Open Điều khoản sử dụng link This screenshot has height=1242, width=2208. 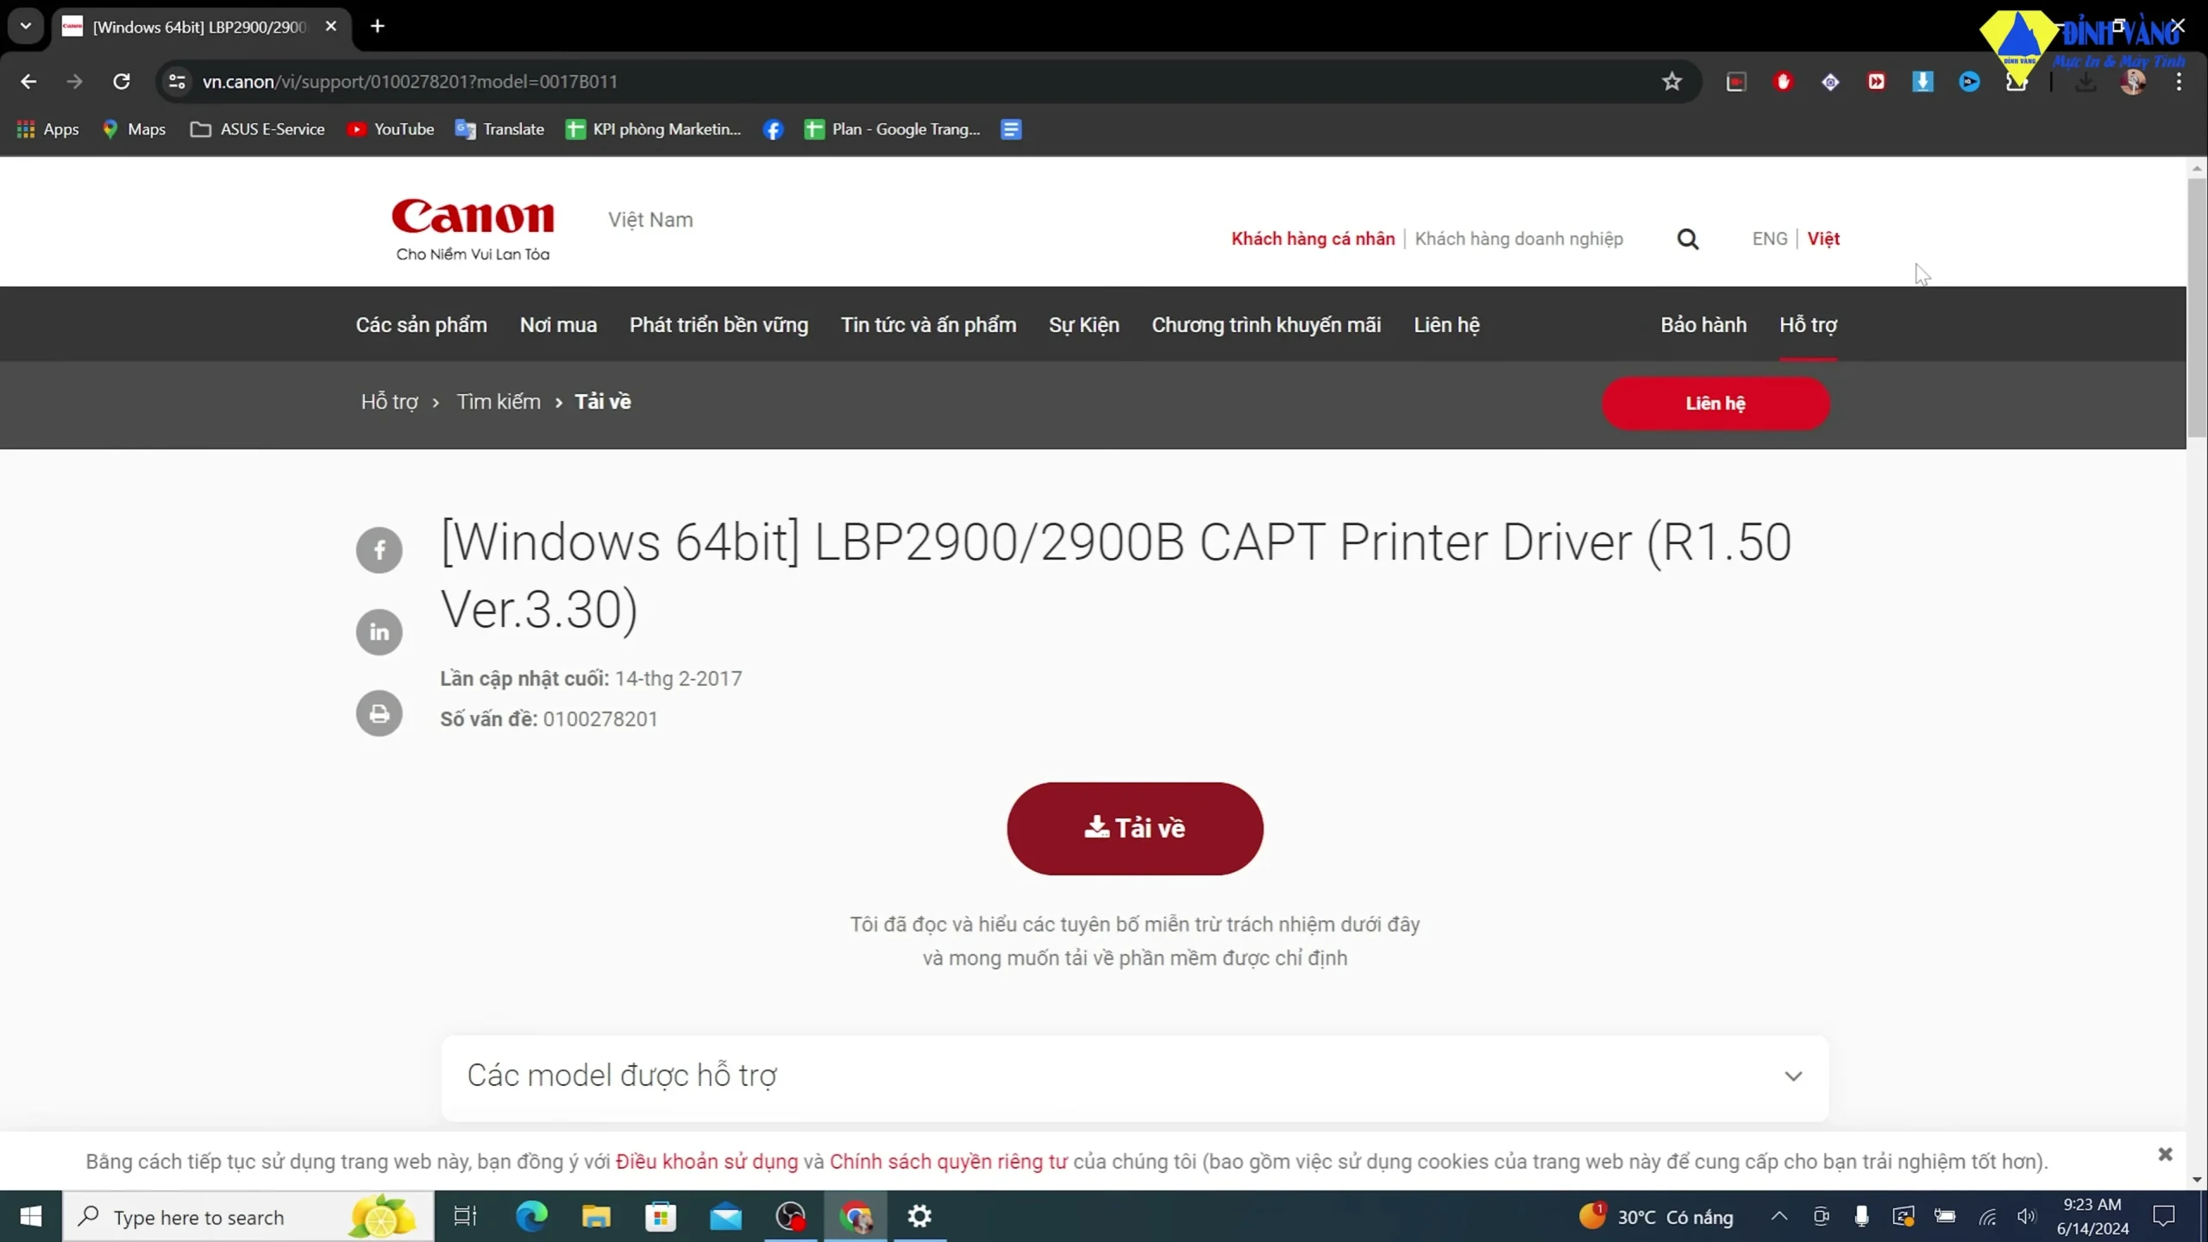point(706,1162)
